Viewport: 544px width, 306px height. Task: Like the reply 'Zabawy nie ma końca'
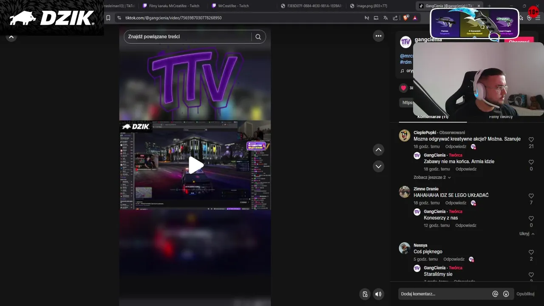pos(531,162)
